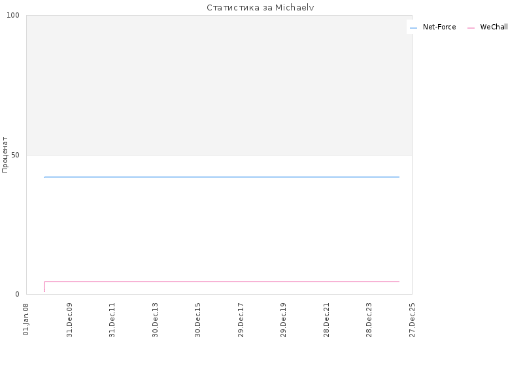Click the Y-axis value 0
Viewport: 523px width, 392px height.
[18, 295]
